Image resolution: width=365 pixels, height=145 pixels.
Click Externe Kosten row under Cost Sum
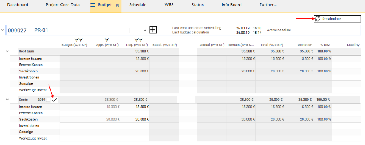(31, 65)
